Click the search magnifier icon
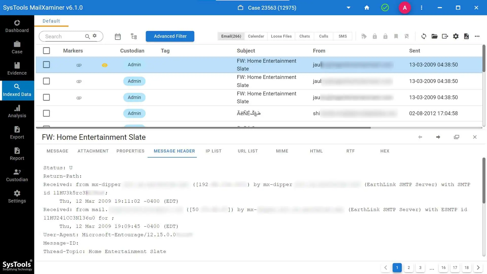 click(x=87, y=36)
